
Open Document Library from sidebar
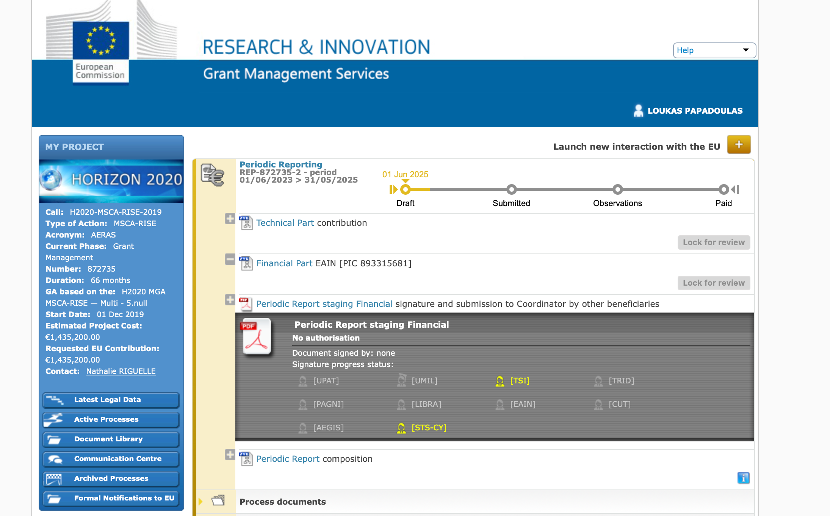[x=111, y=439]
